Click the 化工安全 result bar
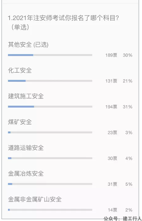The width and height of the screenshot is (142, 221). (x=50, y=81)
